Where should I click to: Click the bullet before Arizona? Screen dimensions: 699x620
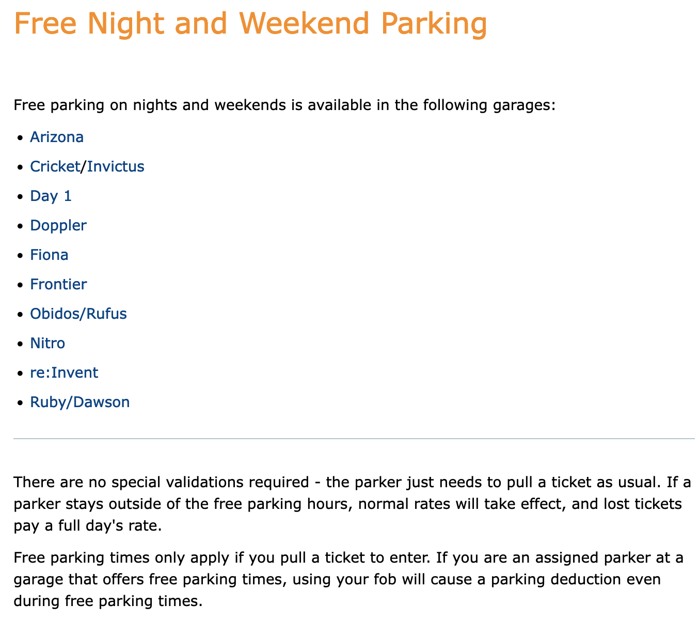(20, 138)
